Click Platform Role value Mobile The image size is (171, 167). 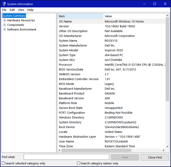coord(109,103)
